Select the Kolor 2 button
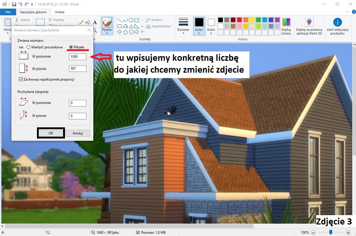The height and width of the screenshot is (236, 356). tap(211, 26)
